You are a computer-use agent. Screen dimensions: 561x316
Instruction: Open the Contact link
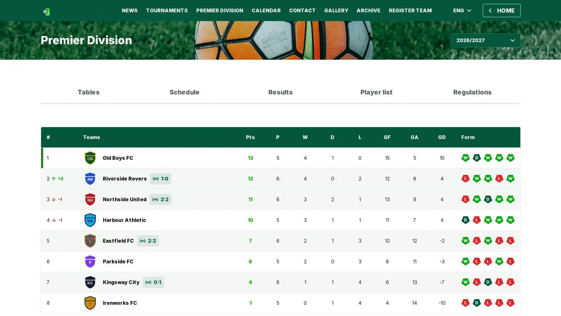303,10
